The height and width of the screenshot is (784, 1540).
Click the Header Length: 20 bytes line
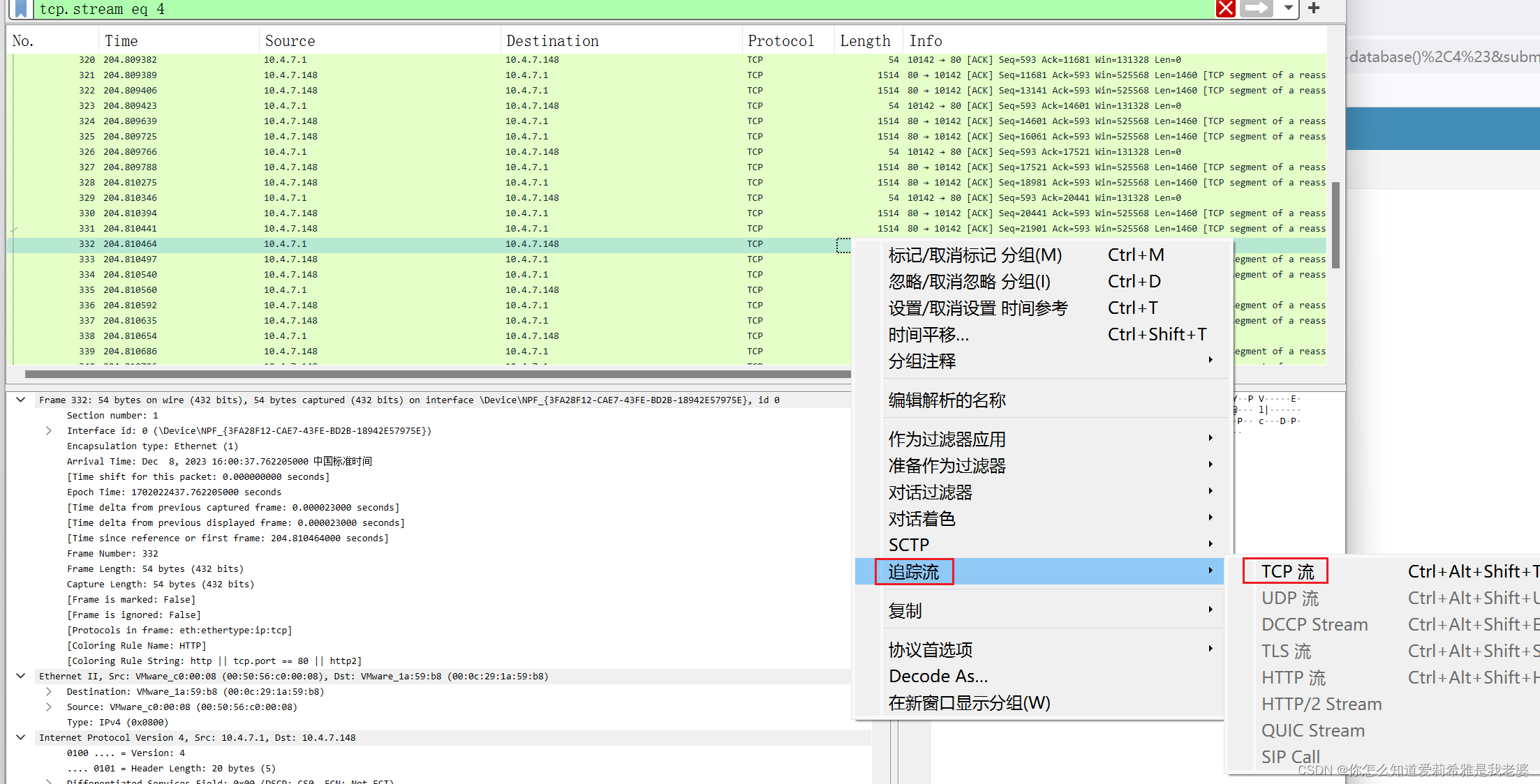coord(171,769)
